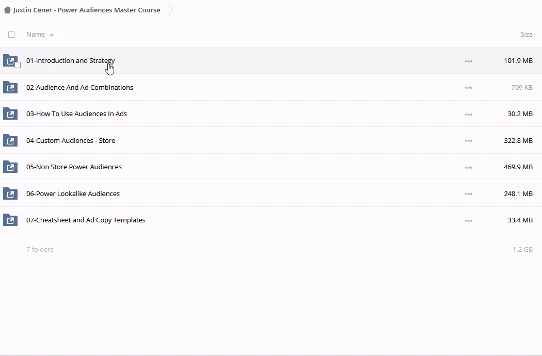Click the 02-Audience And Ad Combinations folder icon
The width and height of the screenshot is (542, 356).
(x=10, y=87)
